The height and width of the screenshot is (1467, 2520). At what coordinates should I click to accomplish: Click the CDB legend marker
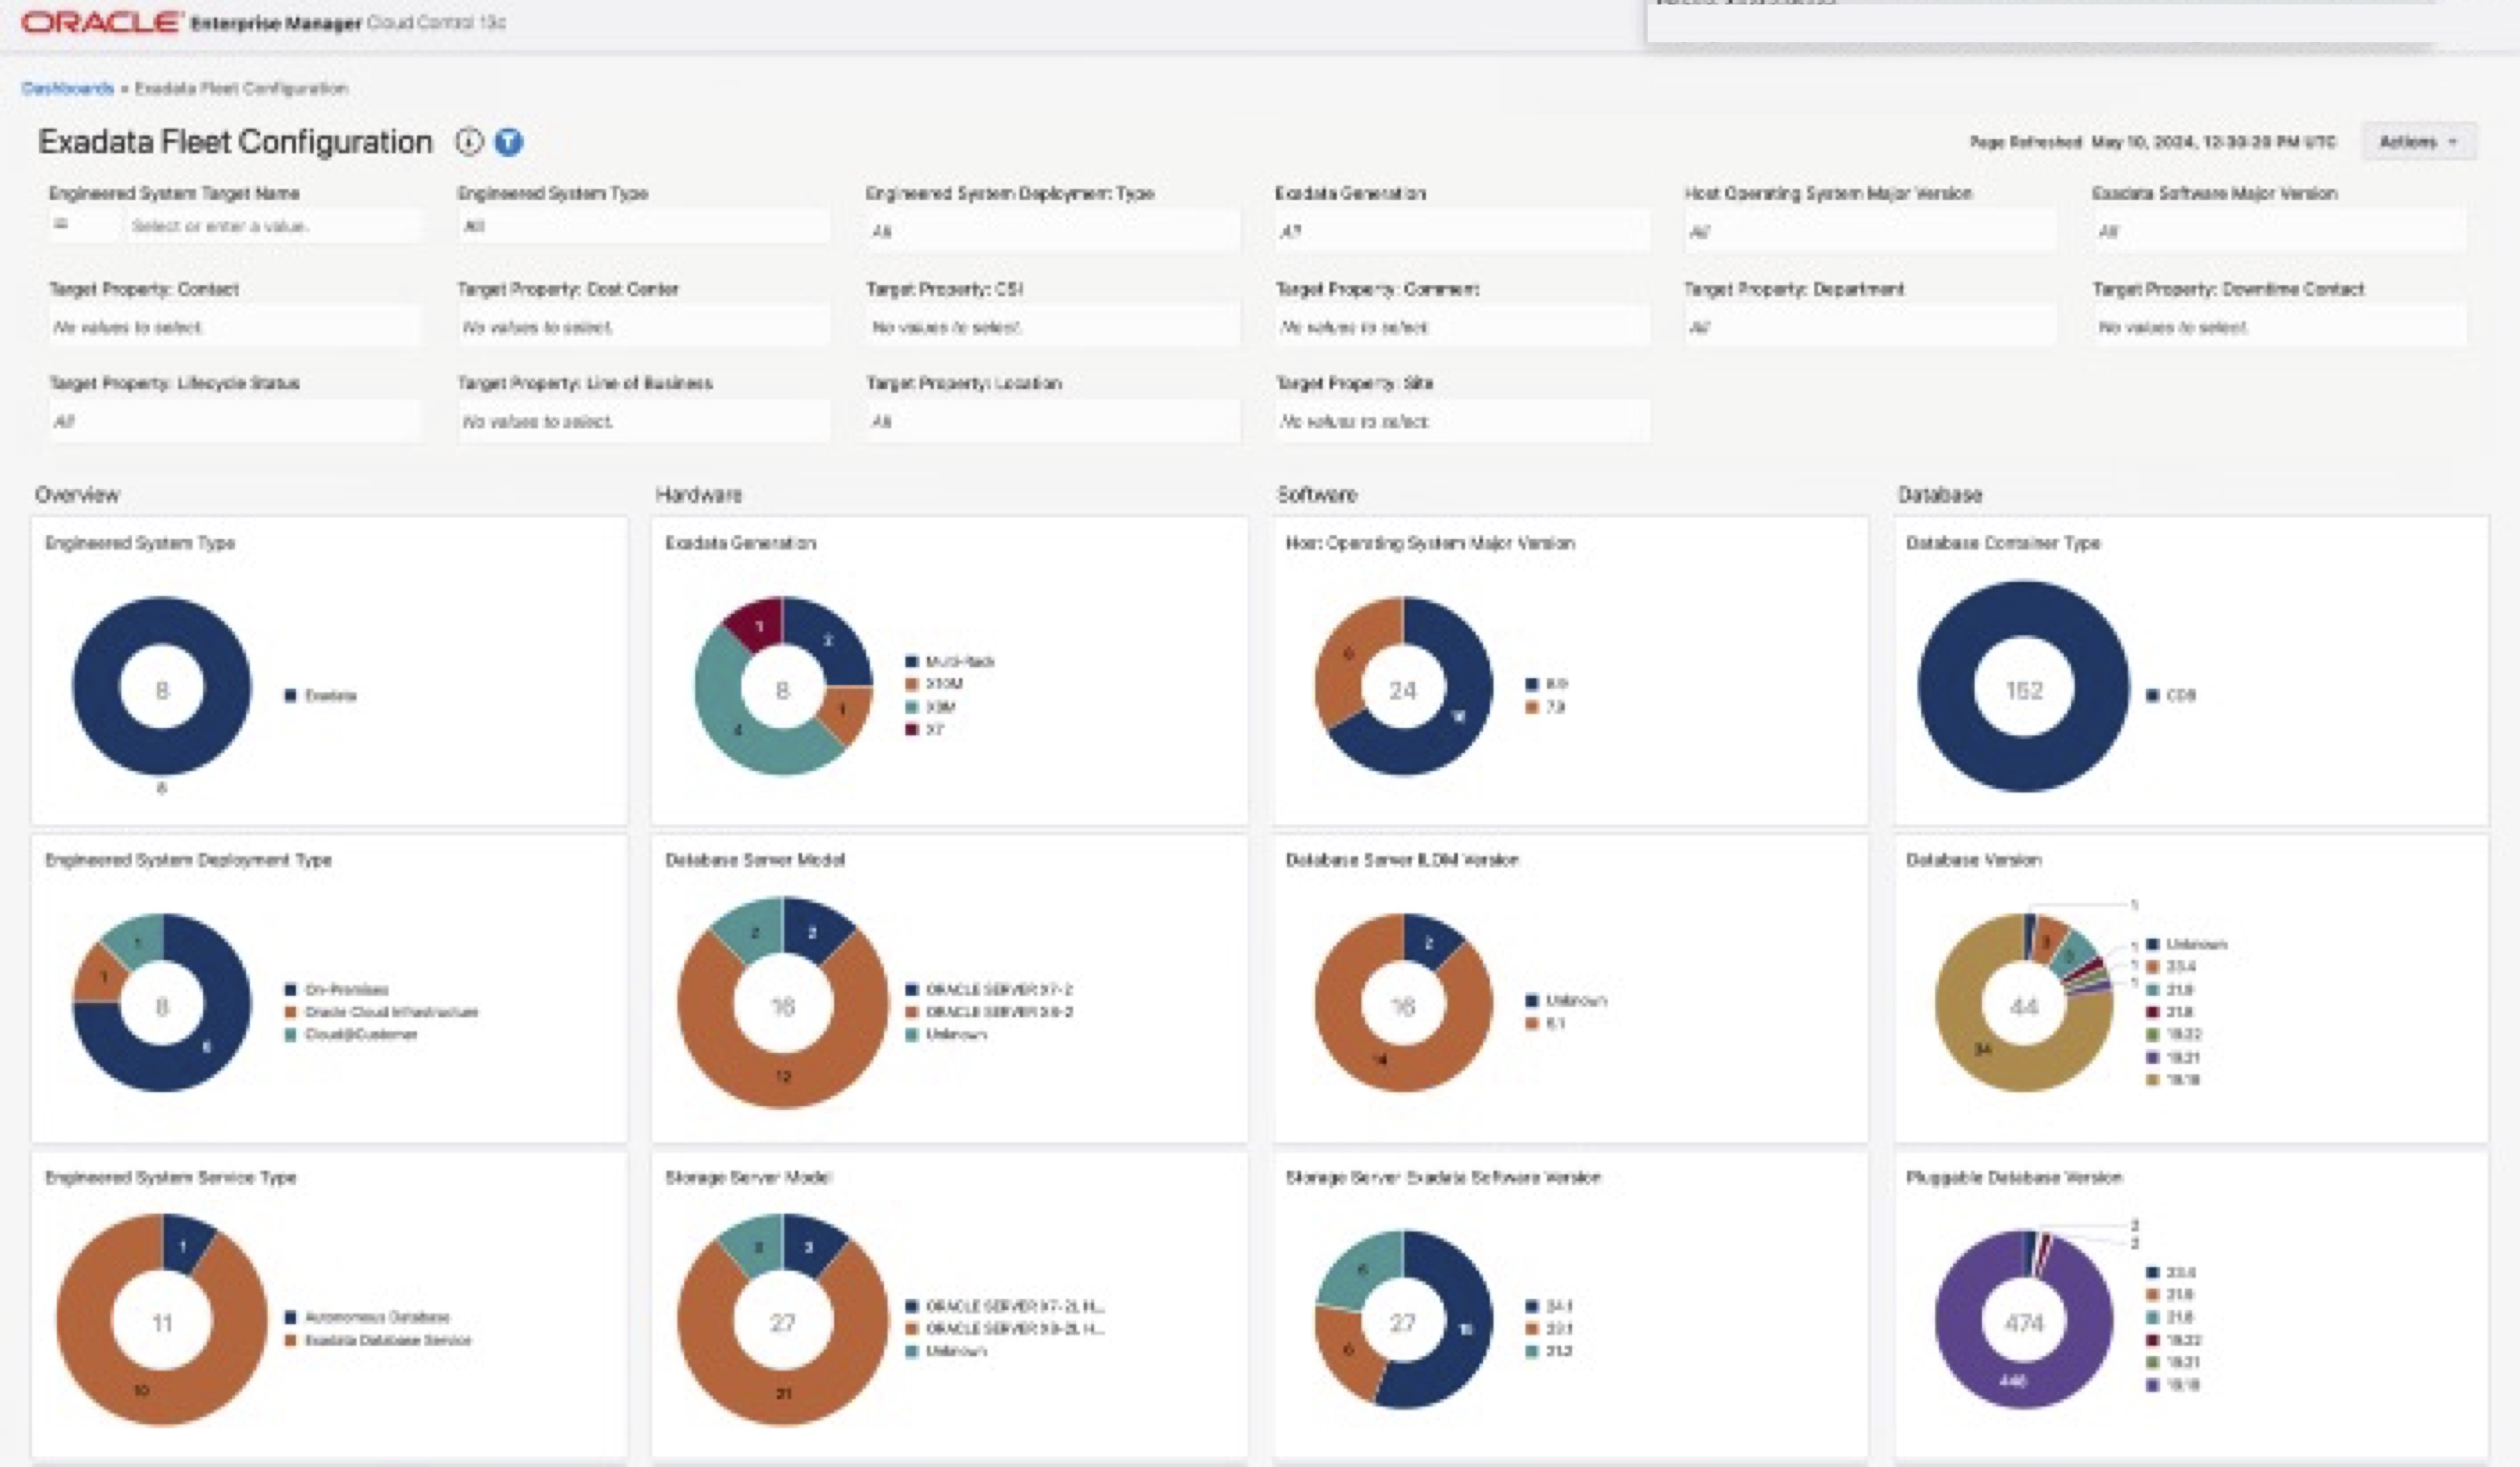click(2153, 695)
